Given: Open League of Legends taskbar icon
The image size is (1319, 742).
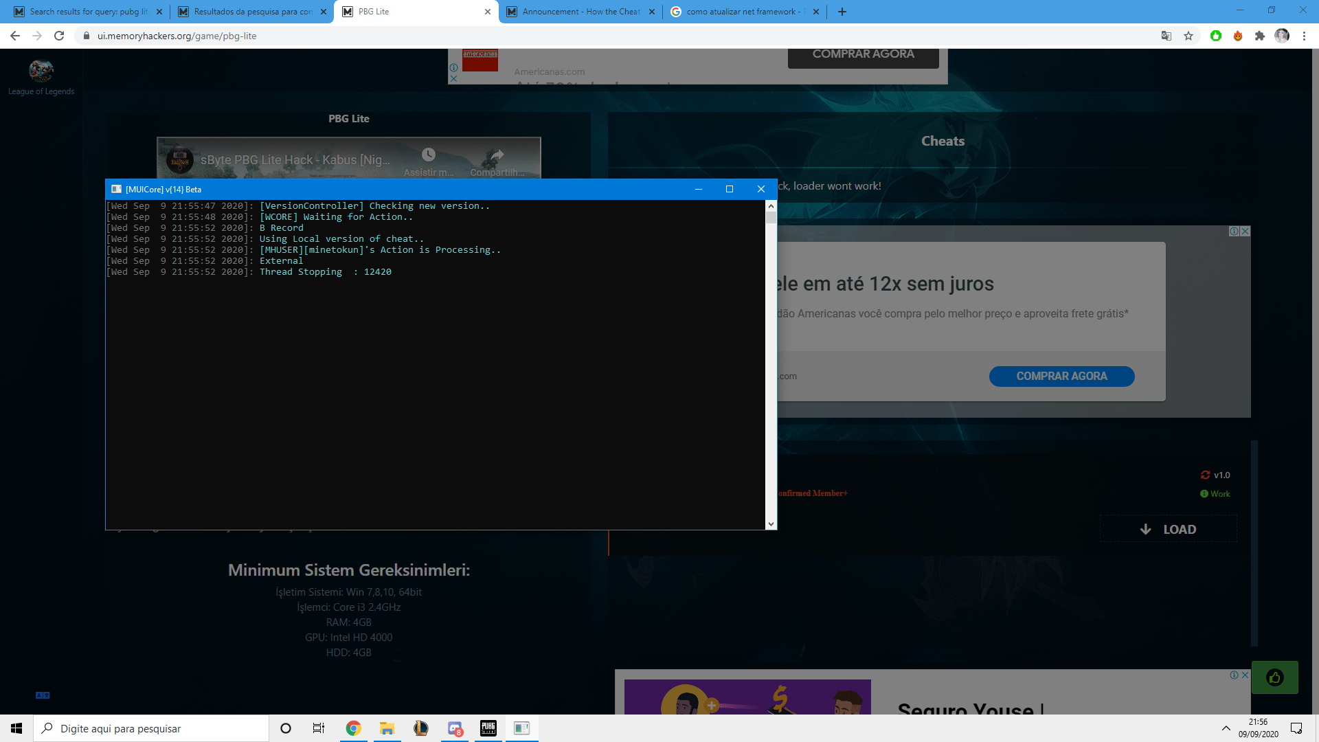Looking at the screenshot, I should (420, 728).
